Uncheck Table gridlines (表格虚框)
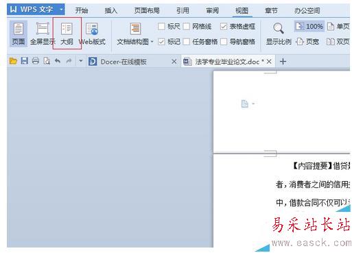This screenshot has width=352, height=253. coord(224,27)
